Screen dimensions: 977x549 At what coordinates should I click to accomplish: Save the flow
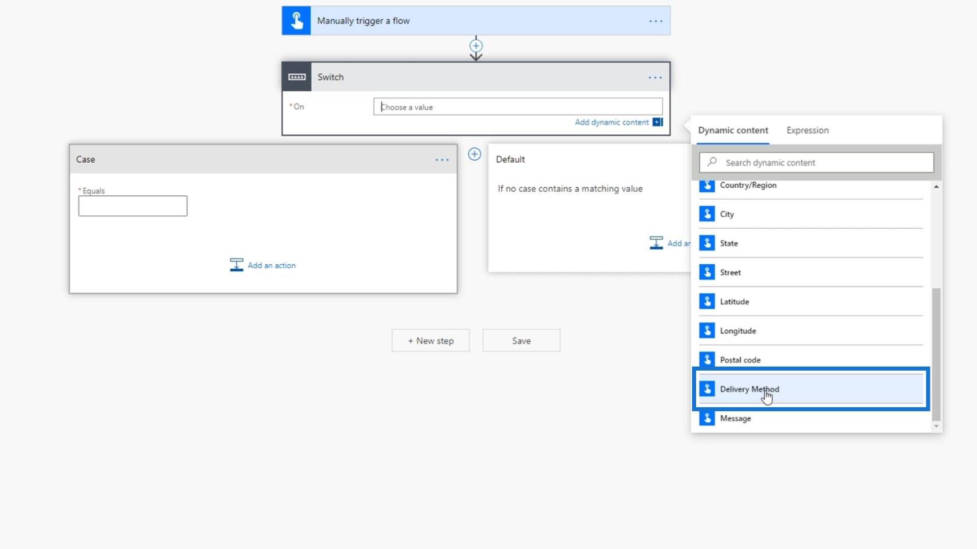[521, 340]
